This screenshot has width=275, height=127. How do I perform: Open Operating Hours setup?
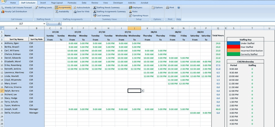pyautogui.click(x=138, y=15)
